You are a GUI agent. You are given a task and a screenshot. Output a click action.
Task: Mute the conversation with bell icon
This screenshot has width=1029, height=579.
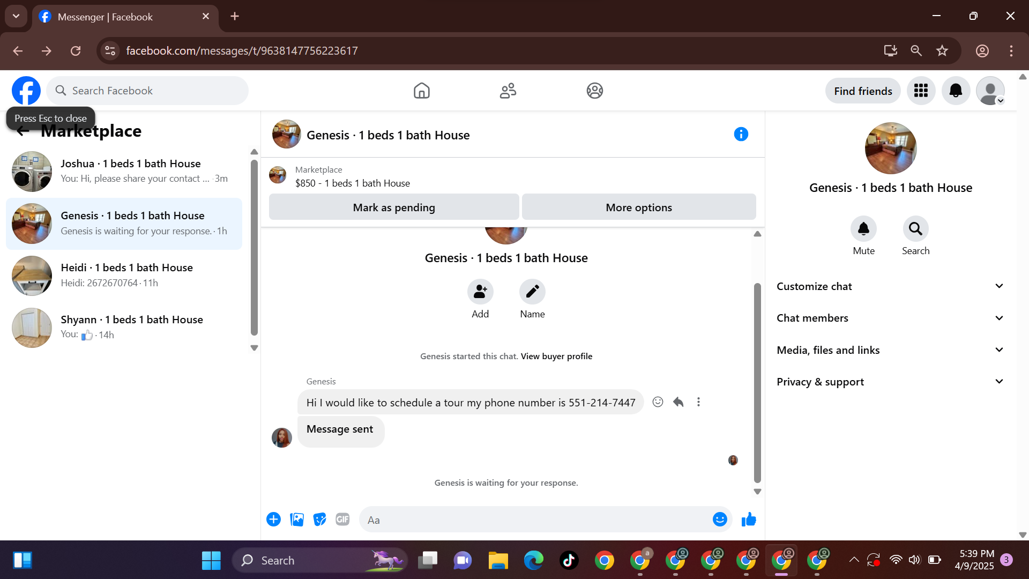[x=863, y=229]
